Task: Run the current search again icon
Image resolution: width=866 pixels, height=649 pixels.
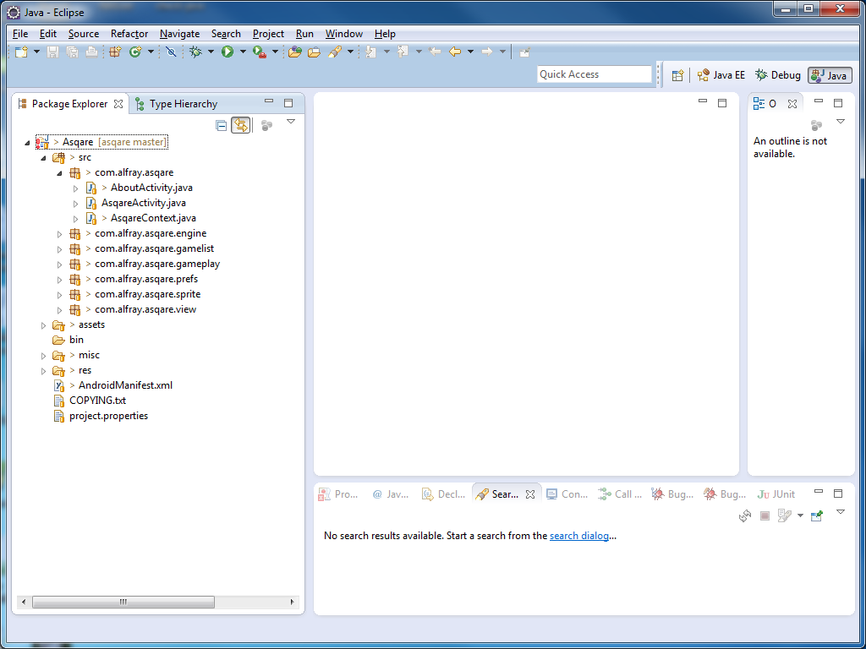Action: pos(745,516)
